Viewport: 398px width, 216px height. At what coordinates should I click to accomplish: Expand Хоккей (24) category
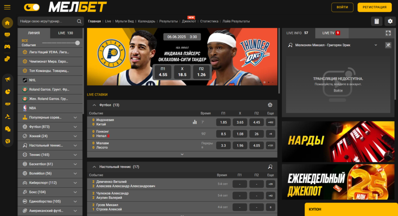(x=50, y=136)
